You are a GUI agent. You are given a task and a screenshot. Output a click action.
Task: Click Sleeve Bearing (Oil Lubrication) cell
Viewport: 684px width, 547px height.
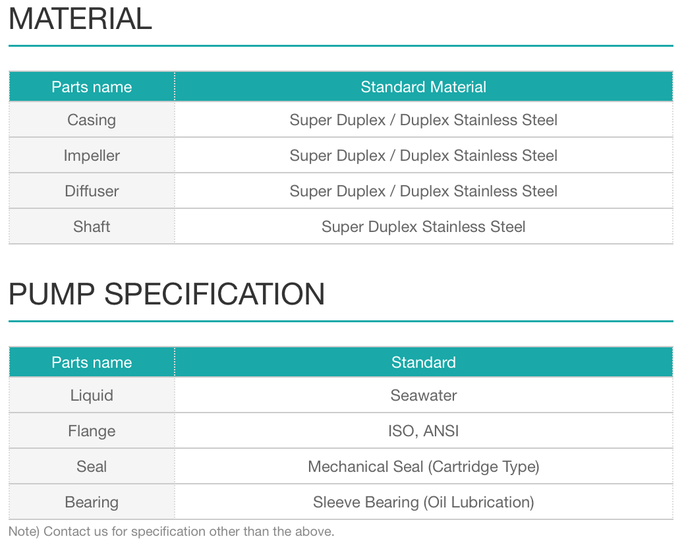[x=423, y=502]
